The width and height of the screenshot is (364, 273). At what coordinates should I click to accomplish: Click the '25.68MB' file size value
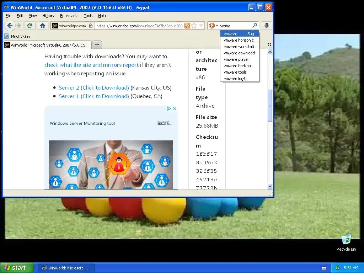tap(207, 126)
